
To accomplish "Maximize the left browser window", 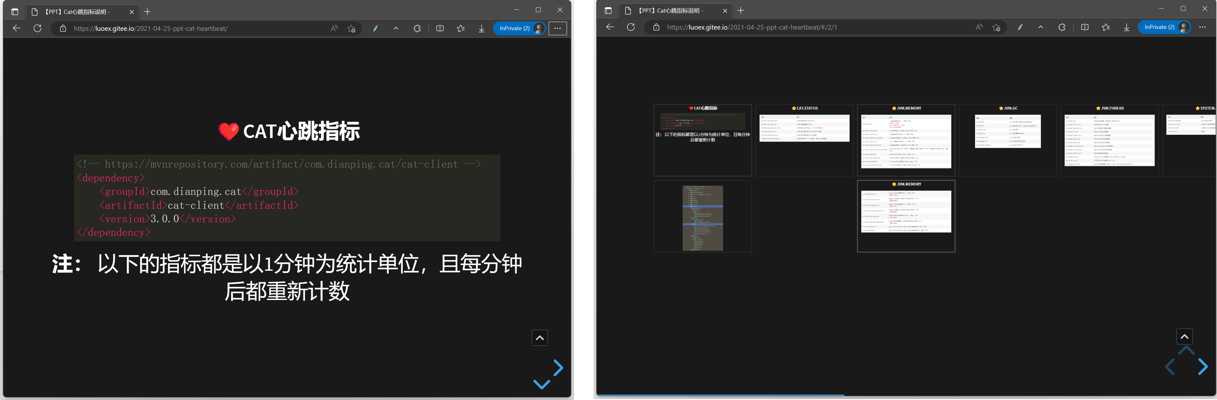I will click(x=538, y=10).
